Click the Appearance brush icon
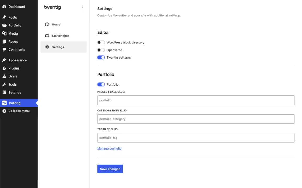This screenshot has height=188, width=302. pos(4,60)
